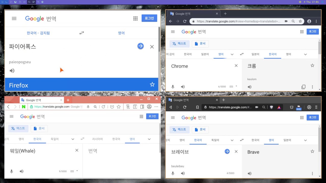Image resolution: width=326 pixels, height=183 pixels.
Task: Select 문서 mode in Chrome window
Action: [200, 43]
